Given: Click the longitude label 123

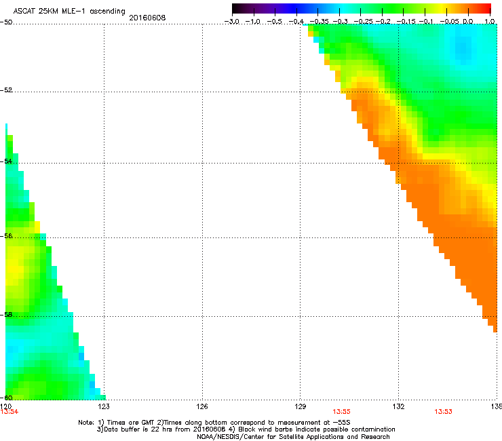Looking at the screenshot, I should (104, 406).
